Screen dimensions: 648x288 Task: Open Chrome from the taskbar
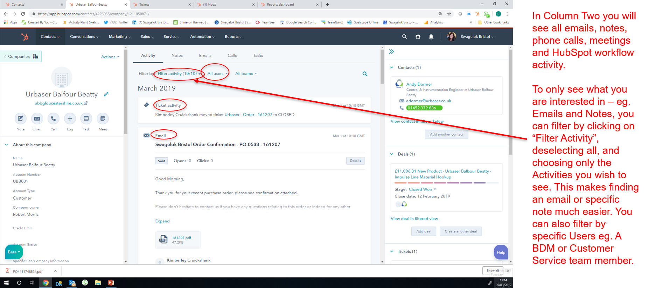(x=46, y=283)
